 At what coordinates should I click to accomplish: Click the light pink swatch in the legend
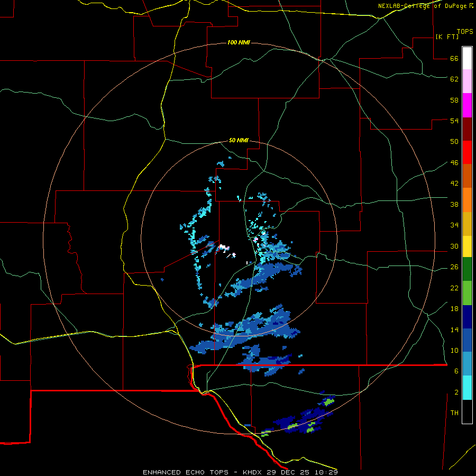[x=467, y=81]
